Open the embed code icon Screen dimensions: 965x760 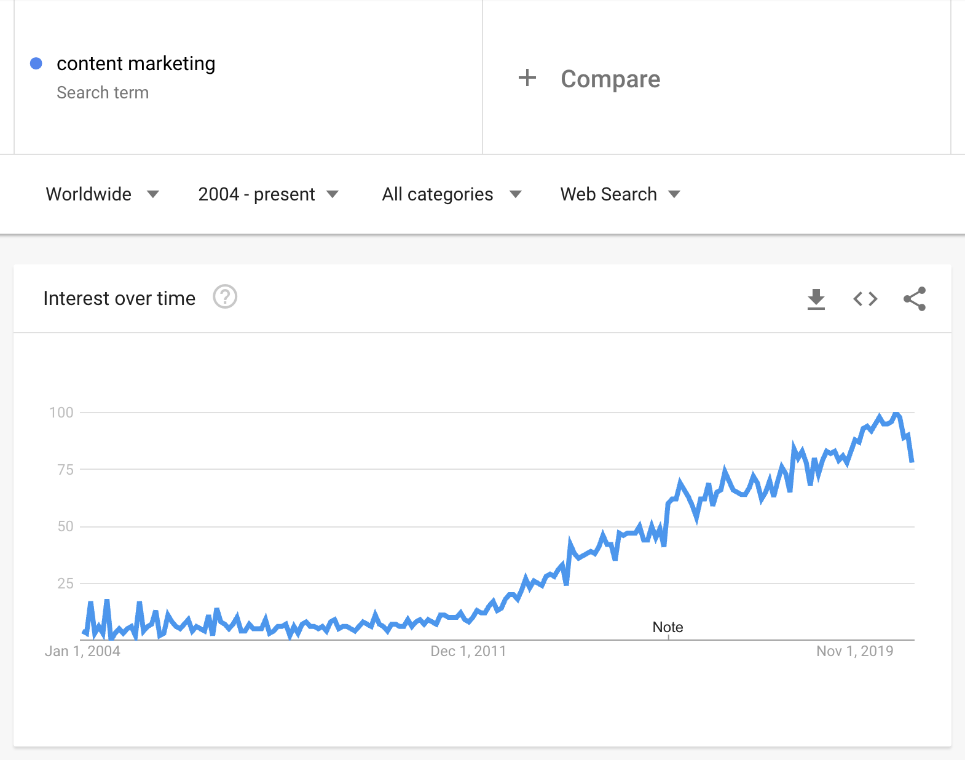[x=865, y=299]
